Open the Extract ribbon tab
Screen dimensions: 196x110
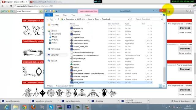coord(88,15)
